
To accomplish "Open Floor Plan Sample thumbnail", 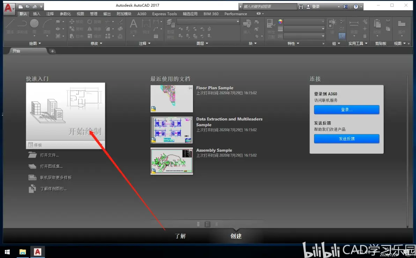I will tap(172, 99).
